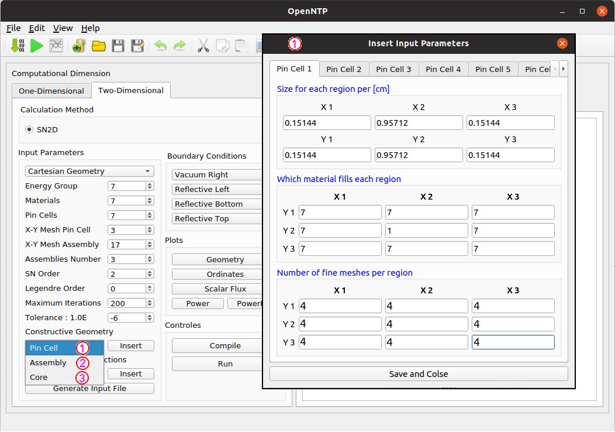The height and width of the screenshot is (432, 615).
Task: Click the new file icon with the green plus
Action: 79,46
